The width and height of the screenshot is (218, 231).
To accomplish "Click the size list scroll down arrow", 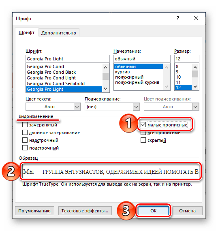I will (x=195, y=87).
